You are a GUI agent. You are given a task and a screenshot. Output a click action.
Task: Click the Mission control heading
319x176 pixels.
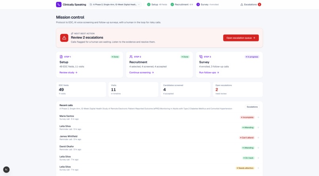70,17
